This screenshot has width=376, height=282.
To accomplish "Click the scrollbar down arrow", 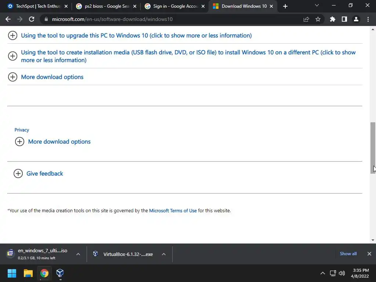I will (x=373, y=240).
